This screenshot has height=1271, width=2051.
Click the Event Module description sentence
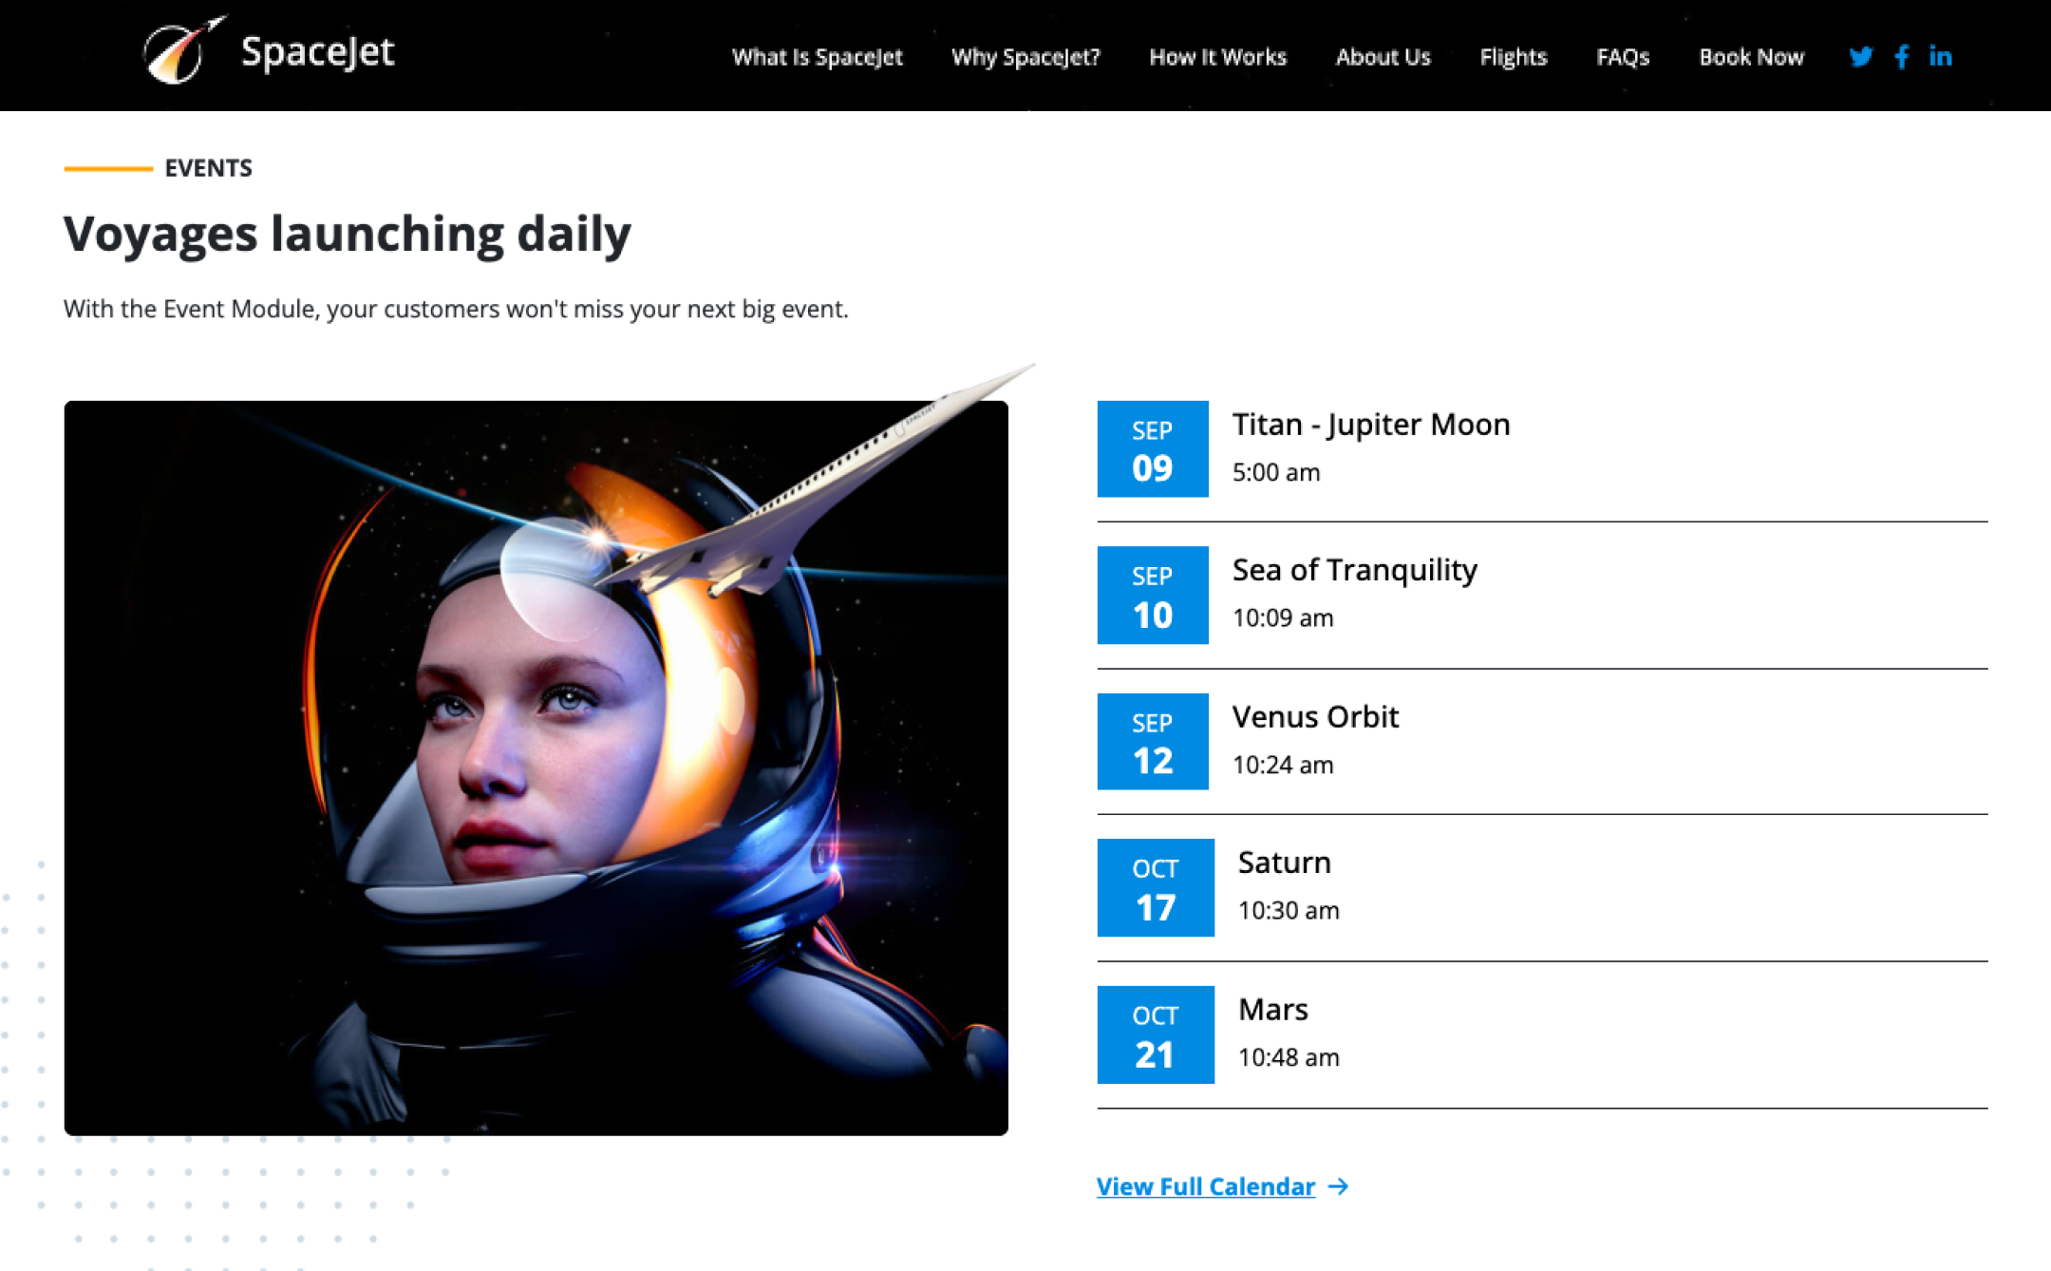(x=456, y=310)
